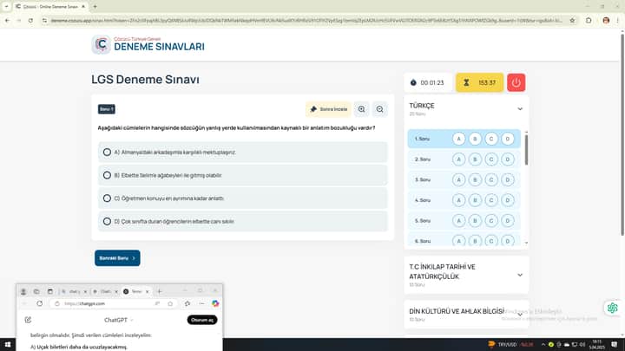Bookmark this page with the star icon
This screenshot has width=625, height=351.
pos(572,20)
